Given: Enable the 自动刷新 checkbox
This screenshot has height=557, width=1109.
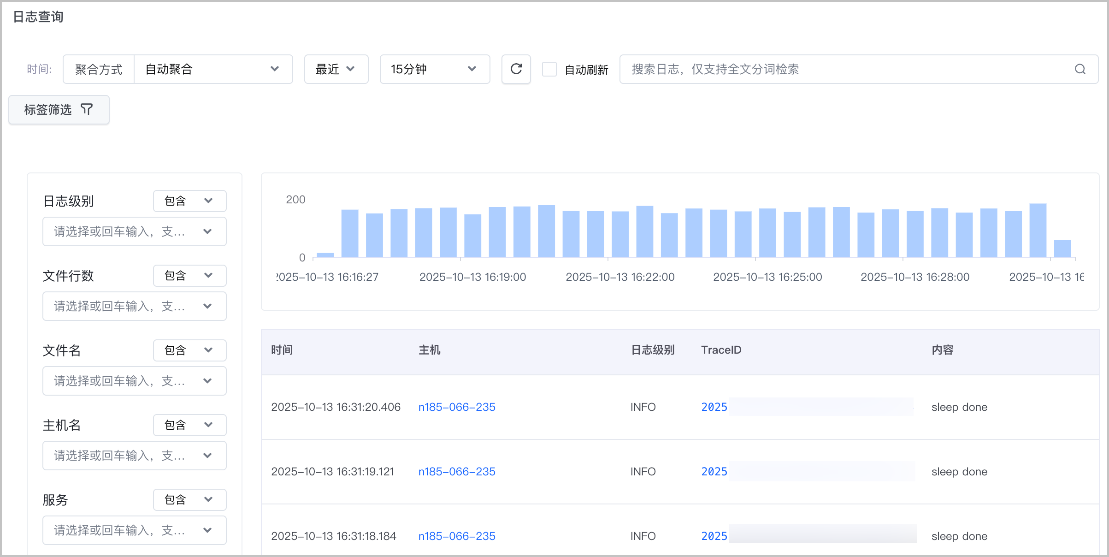Looking at the screenshot, I should click(549, 69).
